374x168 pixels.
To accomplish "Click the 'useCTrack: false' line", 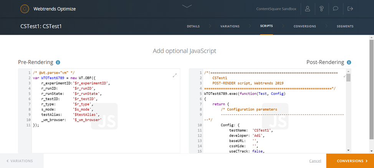I will (247, 151).
